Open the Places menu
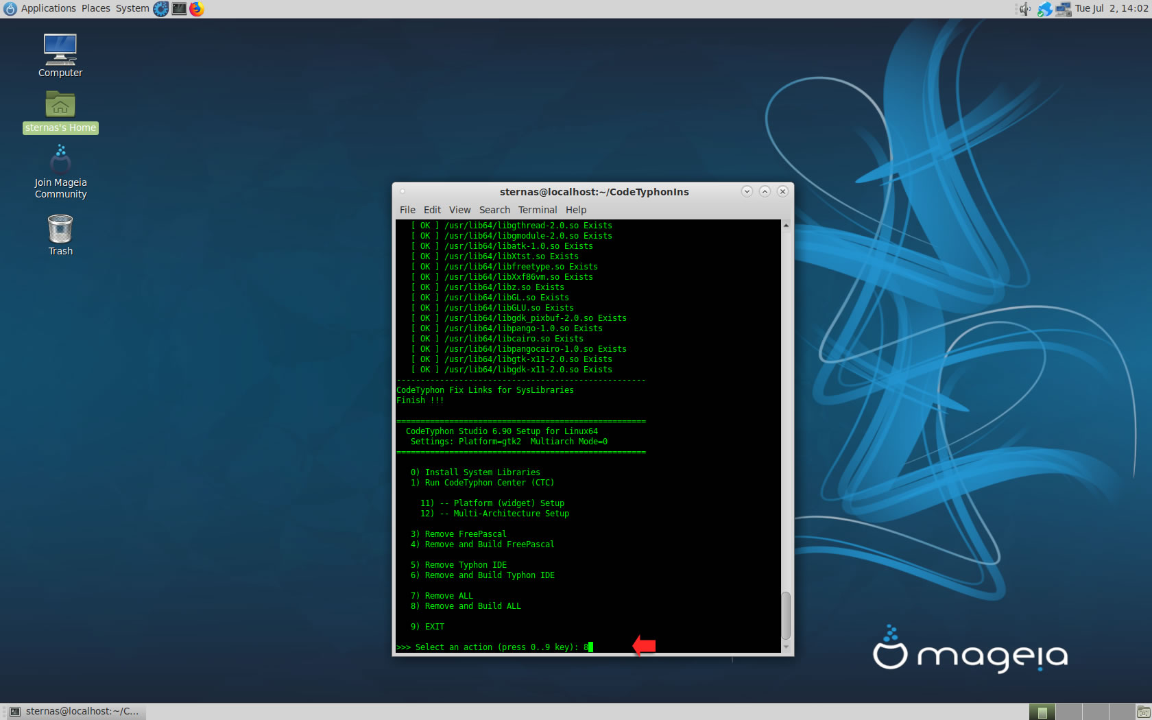The image size is (1152, 720). point(95,8)
